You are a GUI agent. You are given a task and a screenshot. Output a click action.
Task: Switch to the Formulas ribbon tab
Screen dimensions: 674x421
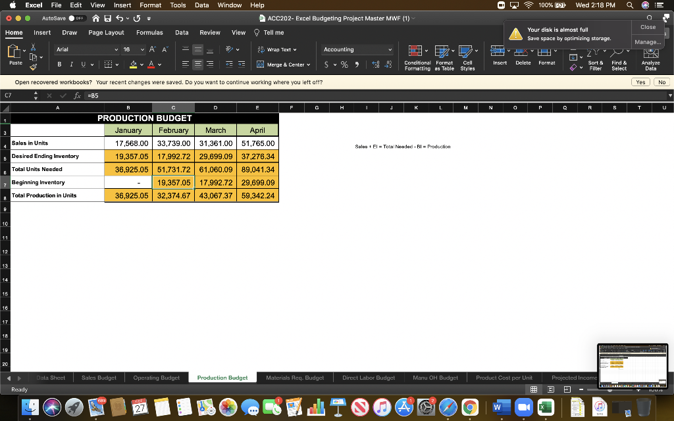149,32
